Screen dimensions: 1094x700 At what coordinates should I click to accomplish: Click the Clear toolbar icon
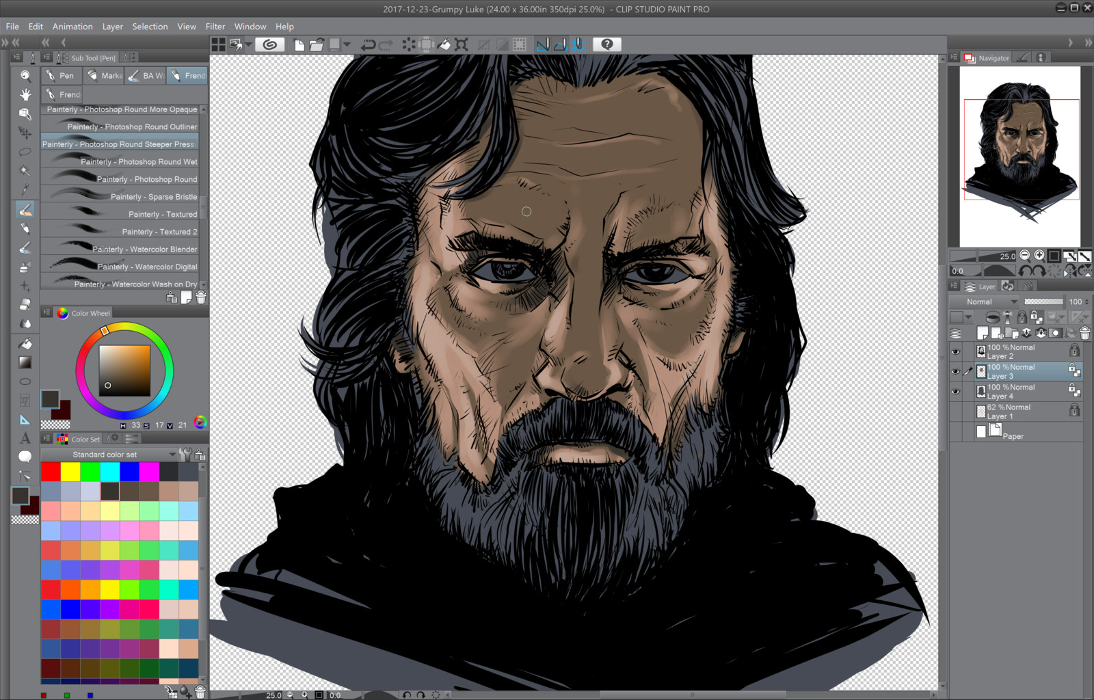[x=409, y=45]
